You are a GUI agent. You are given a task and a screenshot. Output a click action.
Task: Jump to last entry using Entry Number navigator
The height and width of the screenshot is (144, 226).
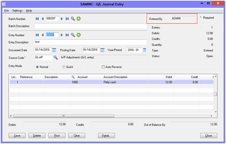[67, 35]
